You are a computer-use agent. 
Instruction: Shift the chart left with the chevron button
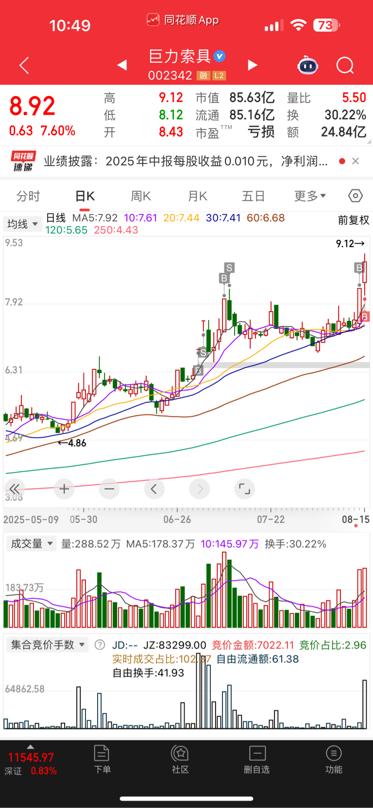pos(154,489)
